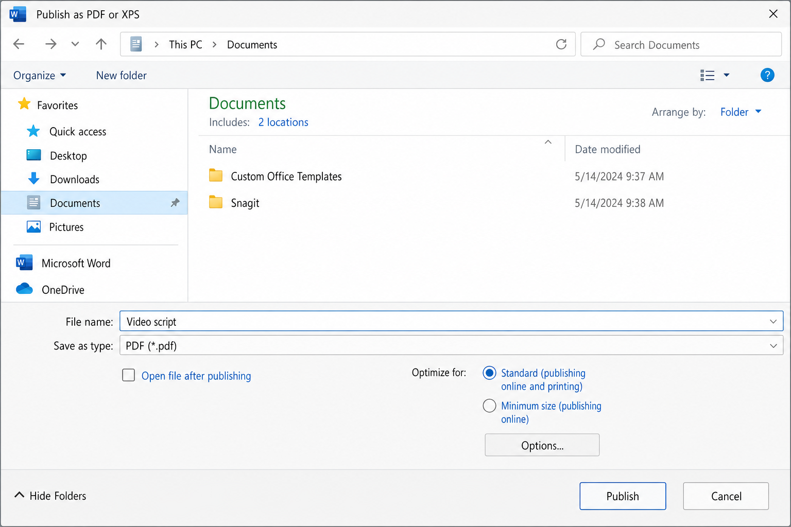Select Standard publishing online and printing
This screenshot has height=527, width=791.
[x=489, y=373]
